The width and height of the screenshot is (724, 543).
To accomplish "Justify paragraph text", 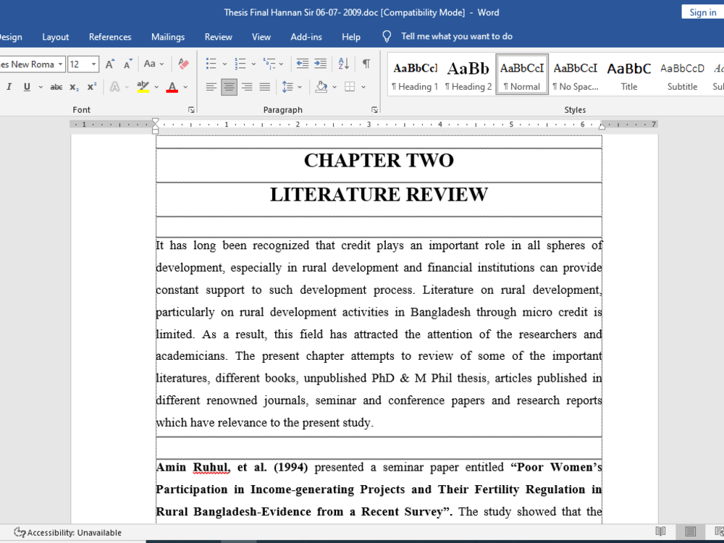I will click(265, 87).
